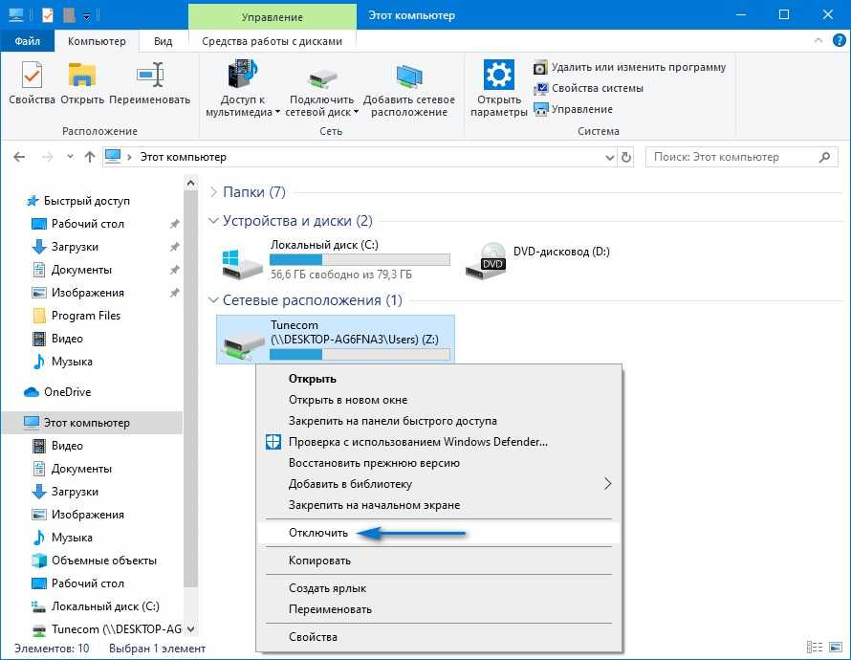Click the Переименовать ribbon icon
This screenshot has width=851, height=660.
click(149, 78)
